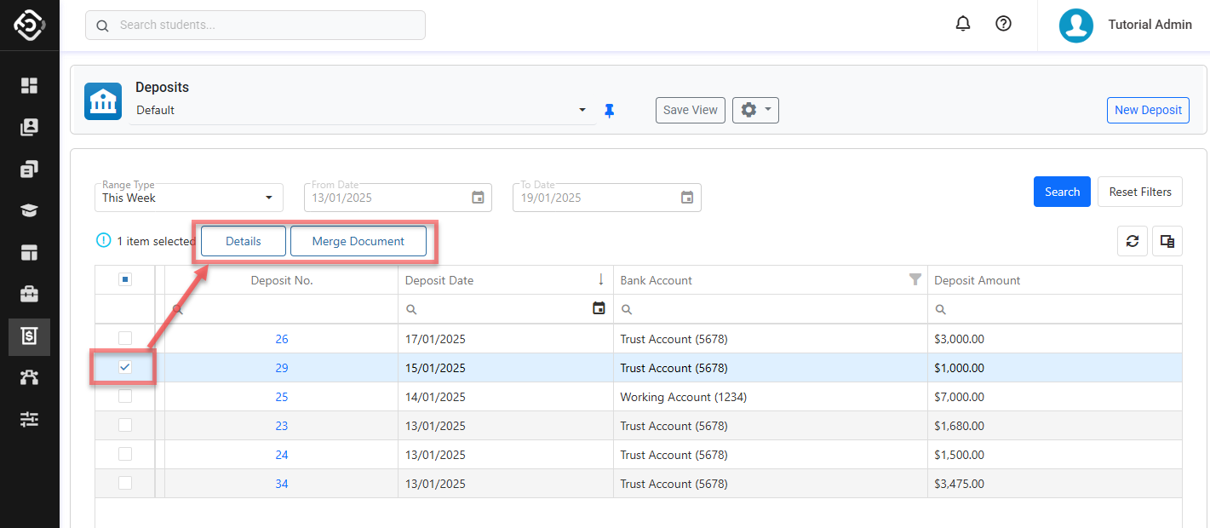Open the help question mark icon
The width and height of the screenshot is (1210, 528).
click(x=1003, y=24)
